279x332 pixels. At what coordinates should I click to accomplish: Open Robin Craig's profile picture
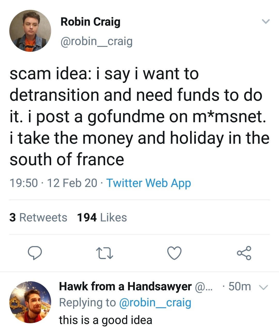point(30,31)
